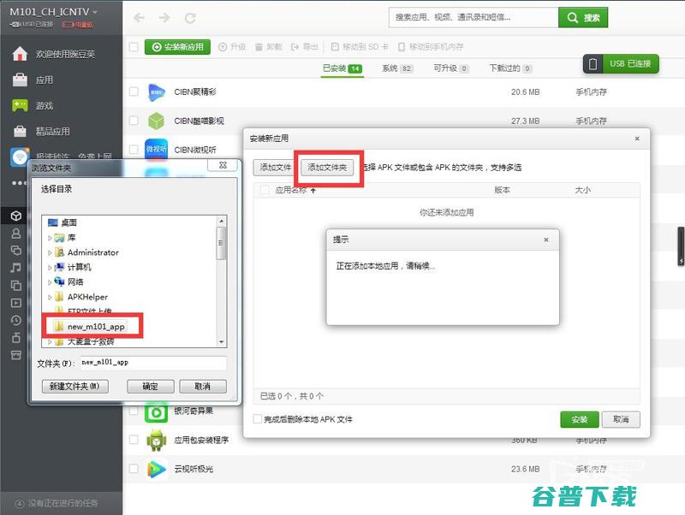Click the 新建文件夹(M) button

point(74,386)
